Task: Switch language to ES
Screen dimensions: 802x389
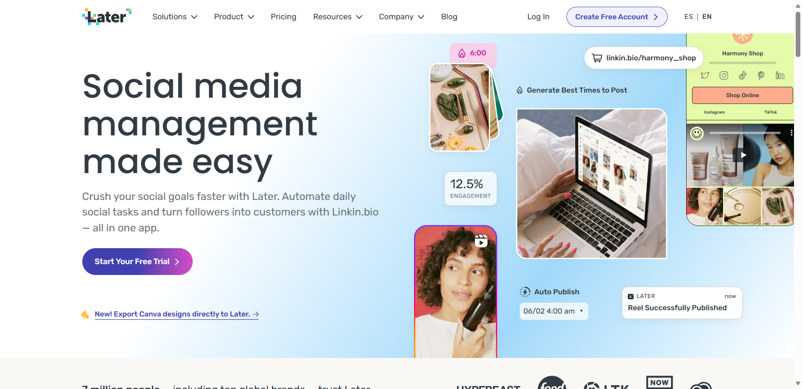Action: (689, 17)
